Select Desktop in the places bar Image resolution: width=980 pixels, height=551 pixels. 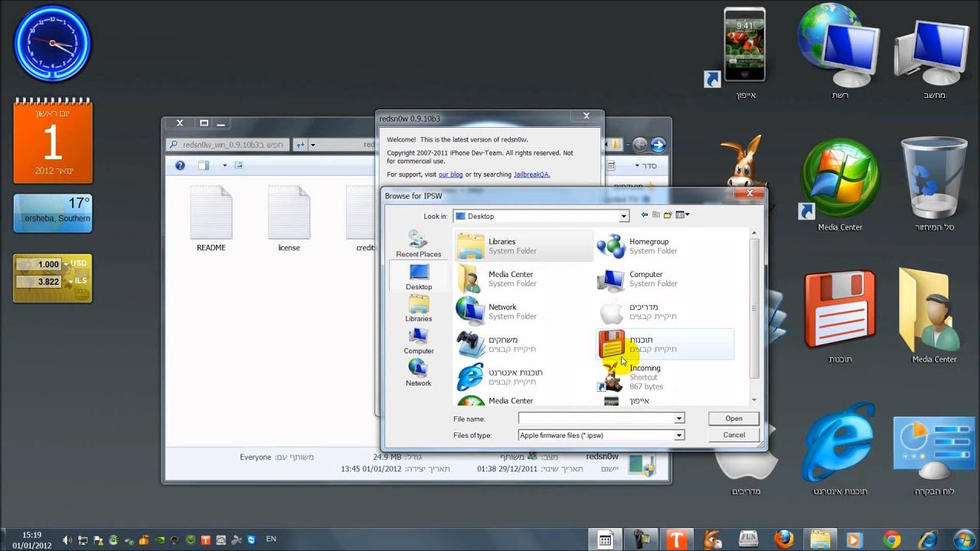(418, 276)
